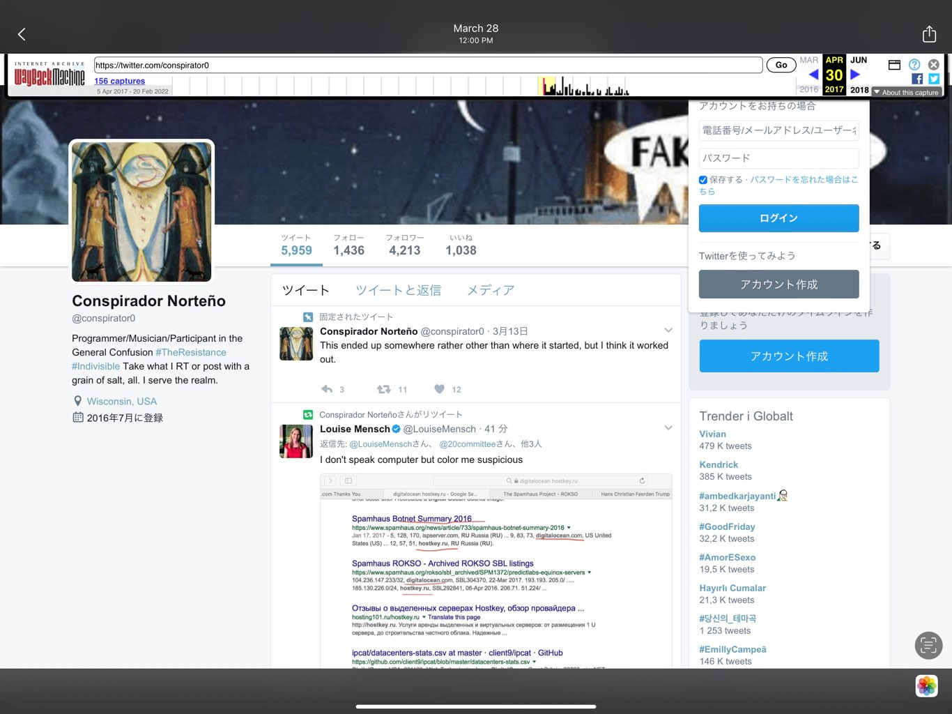Share capture on Facebook icon

click(917, 79)
